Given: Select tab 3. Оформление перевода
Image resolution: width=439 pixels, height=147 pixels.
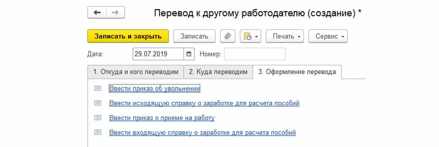Looking at the screenshot, I should [297, 72].
